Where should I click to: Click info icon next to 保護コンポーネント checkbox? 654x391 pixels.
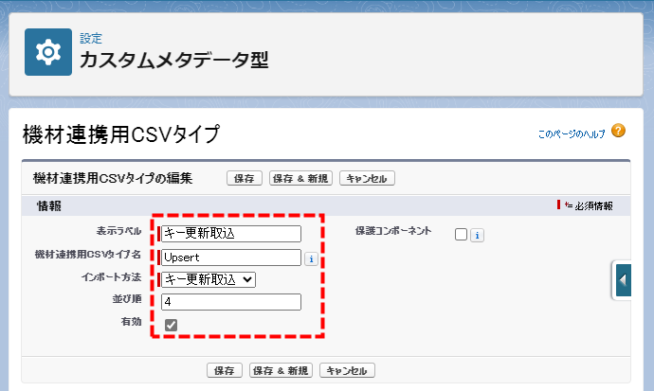pos(477,236)
